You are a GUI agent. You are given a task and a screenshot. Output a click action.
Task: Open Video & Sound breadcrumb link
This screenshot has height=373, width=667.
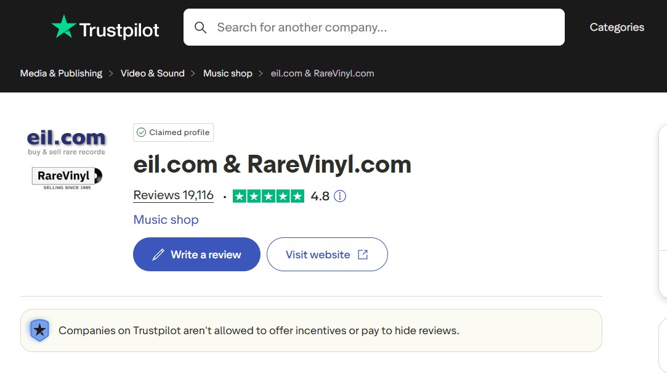pos(152,73)
